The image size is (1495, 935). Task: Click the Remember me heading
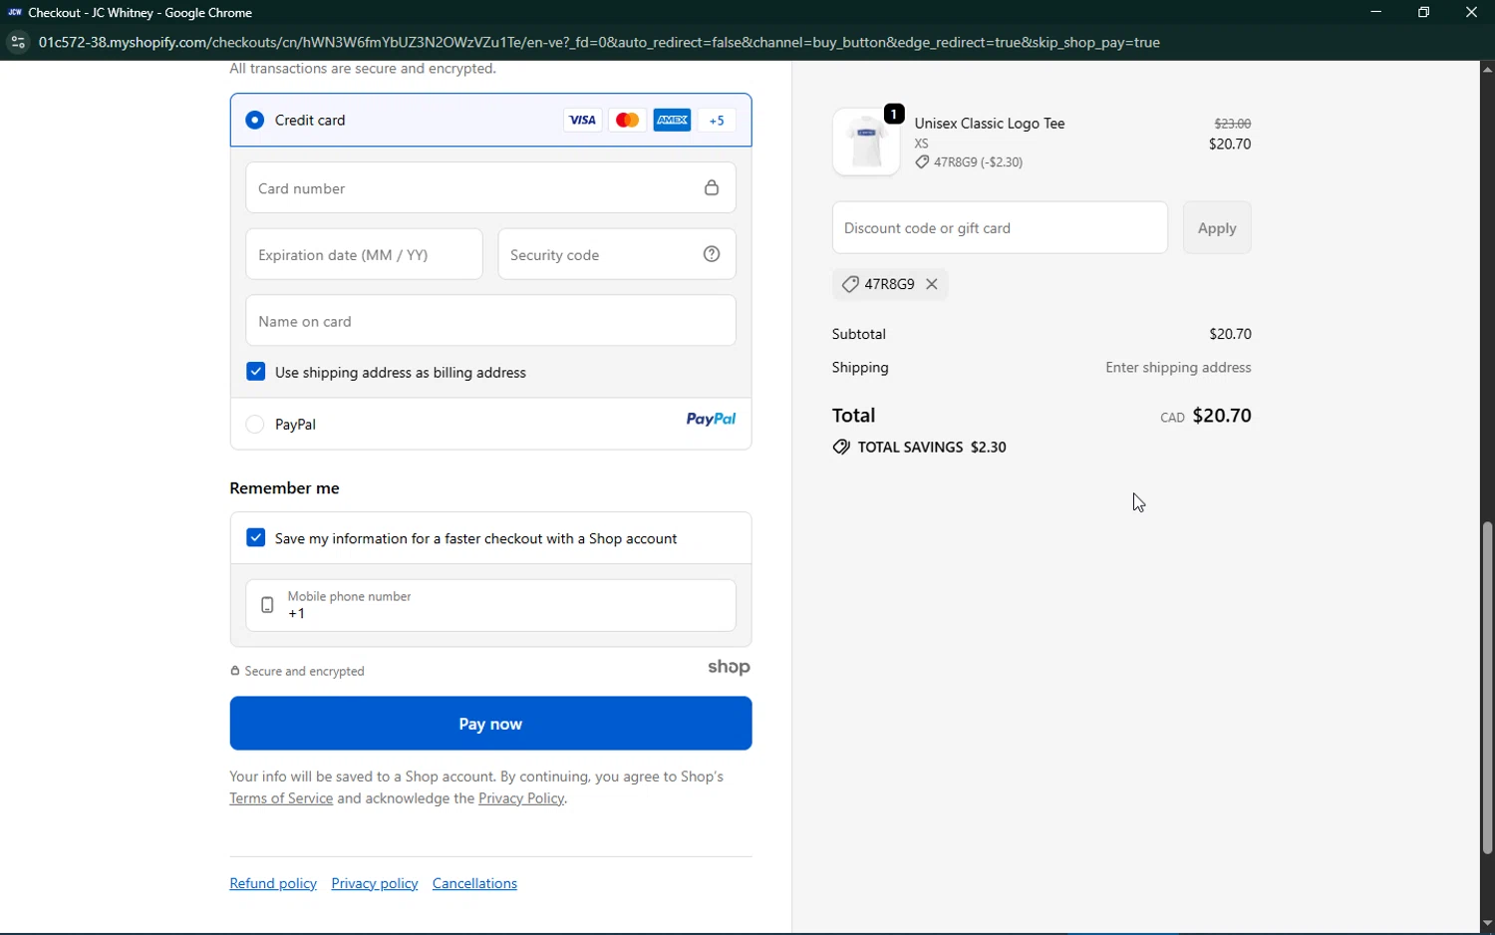[285, 488]
